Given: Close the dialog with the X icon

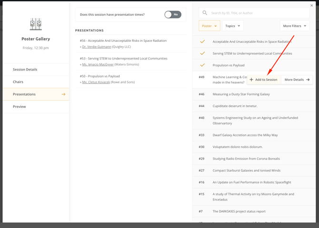Looking at the screenshot, I should [x=312, y=6].
